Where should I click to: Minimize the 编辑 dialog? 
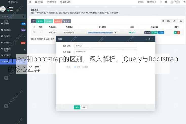[x=146, y=39]
